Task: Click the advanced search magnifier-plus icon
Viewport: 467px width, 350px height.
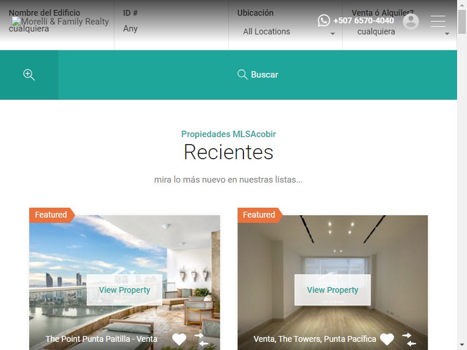Action: click(x=29, y=75)
